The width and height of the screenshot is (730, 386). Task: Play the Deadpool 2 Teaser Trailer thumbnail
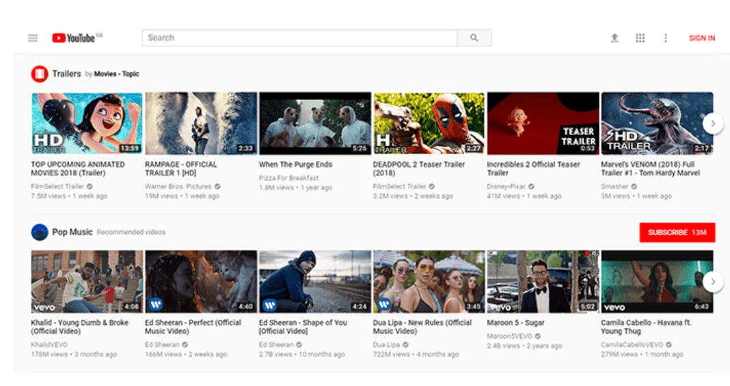[429, 123]
